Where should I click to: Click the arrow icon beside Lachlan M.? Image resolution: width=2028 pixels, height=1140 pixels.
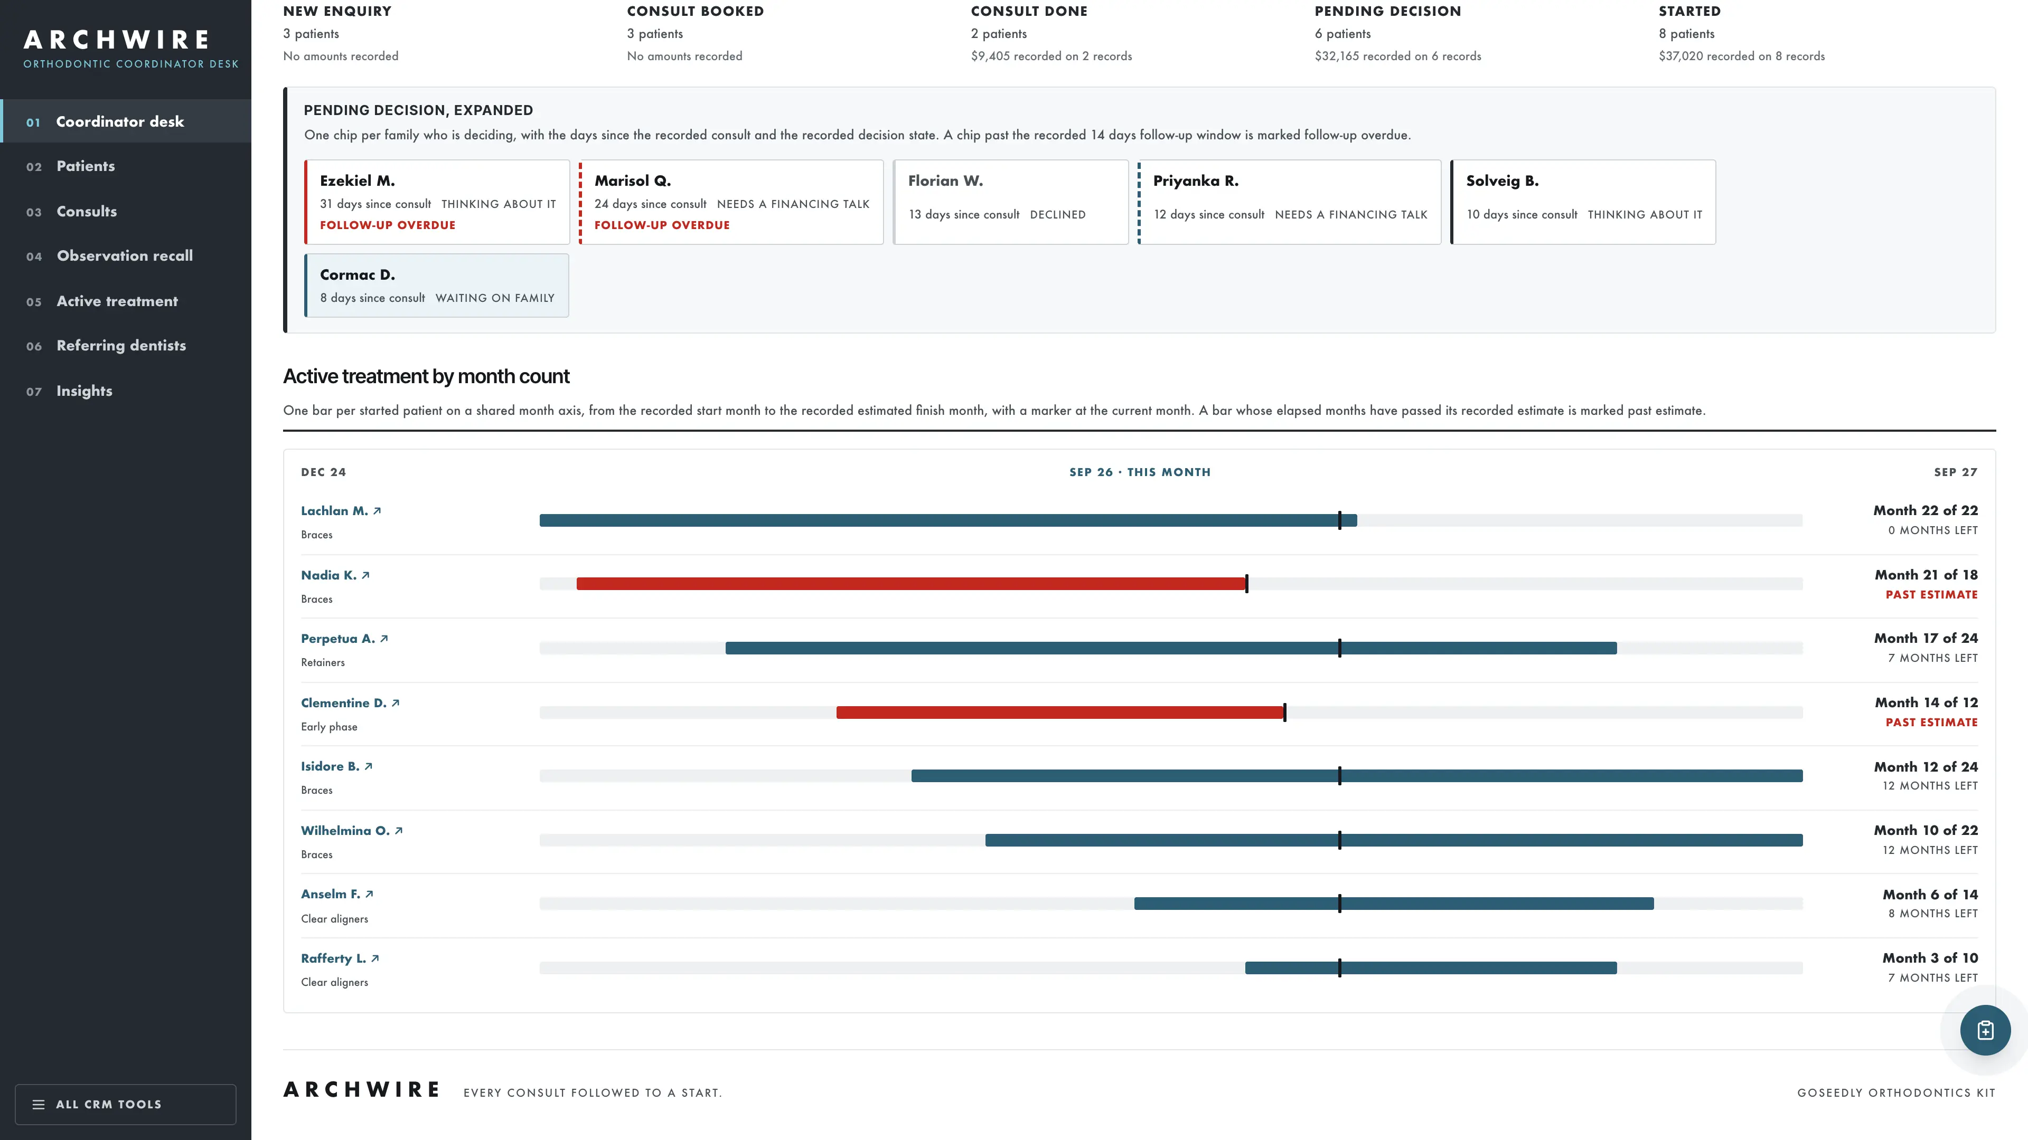click(377, 510)
